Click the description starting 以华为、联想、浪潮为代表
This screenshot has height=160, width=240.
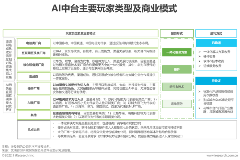104,65
